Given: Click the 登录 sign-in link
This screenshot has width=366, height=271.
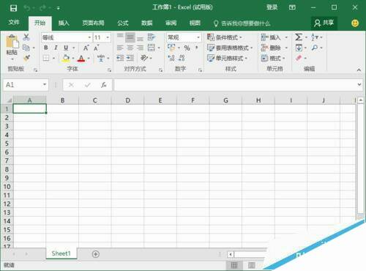Looking at the screenshot, I should tap(272, 7).
